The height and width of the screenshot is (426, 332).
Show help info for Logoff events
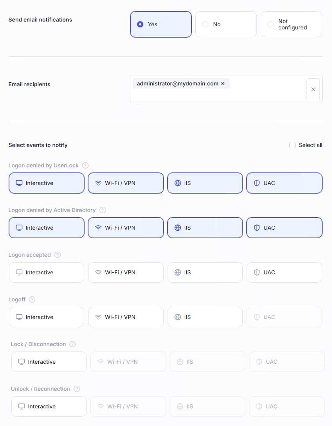(32, 299)
